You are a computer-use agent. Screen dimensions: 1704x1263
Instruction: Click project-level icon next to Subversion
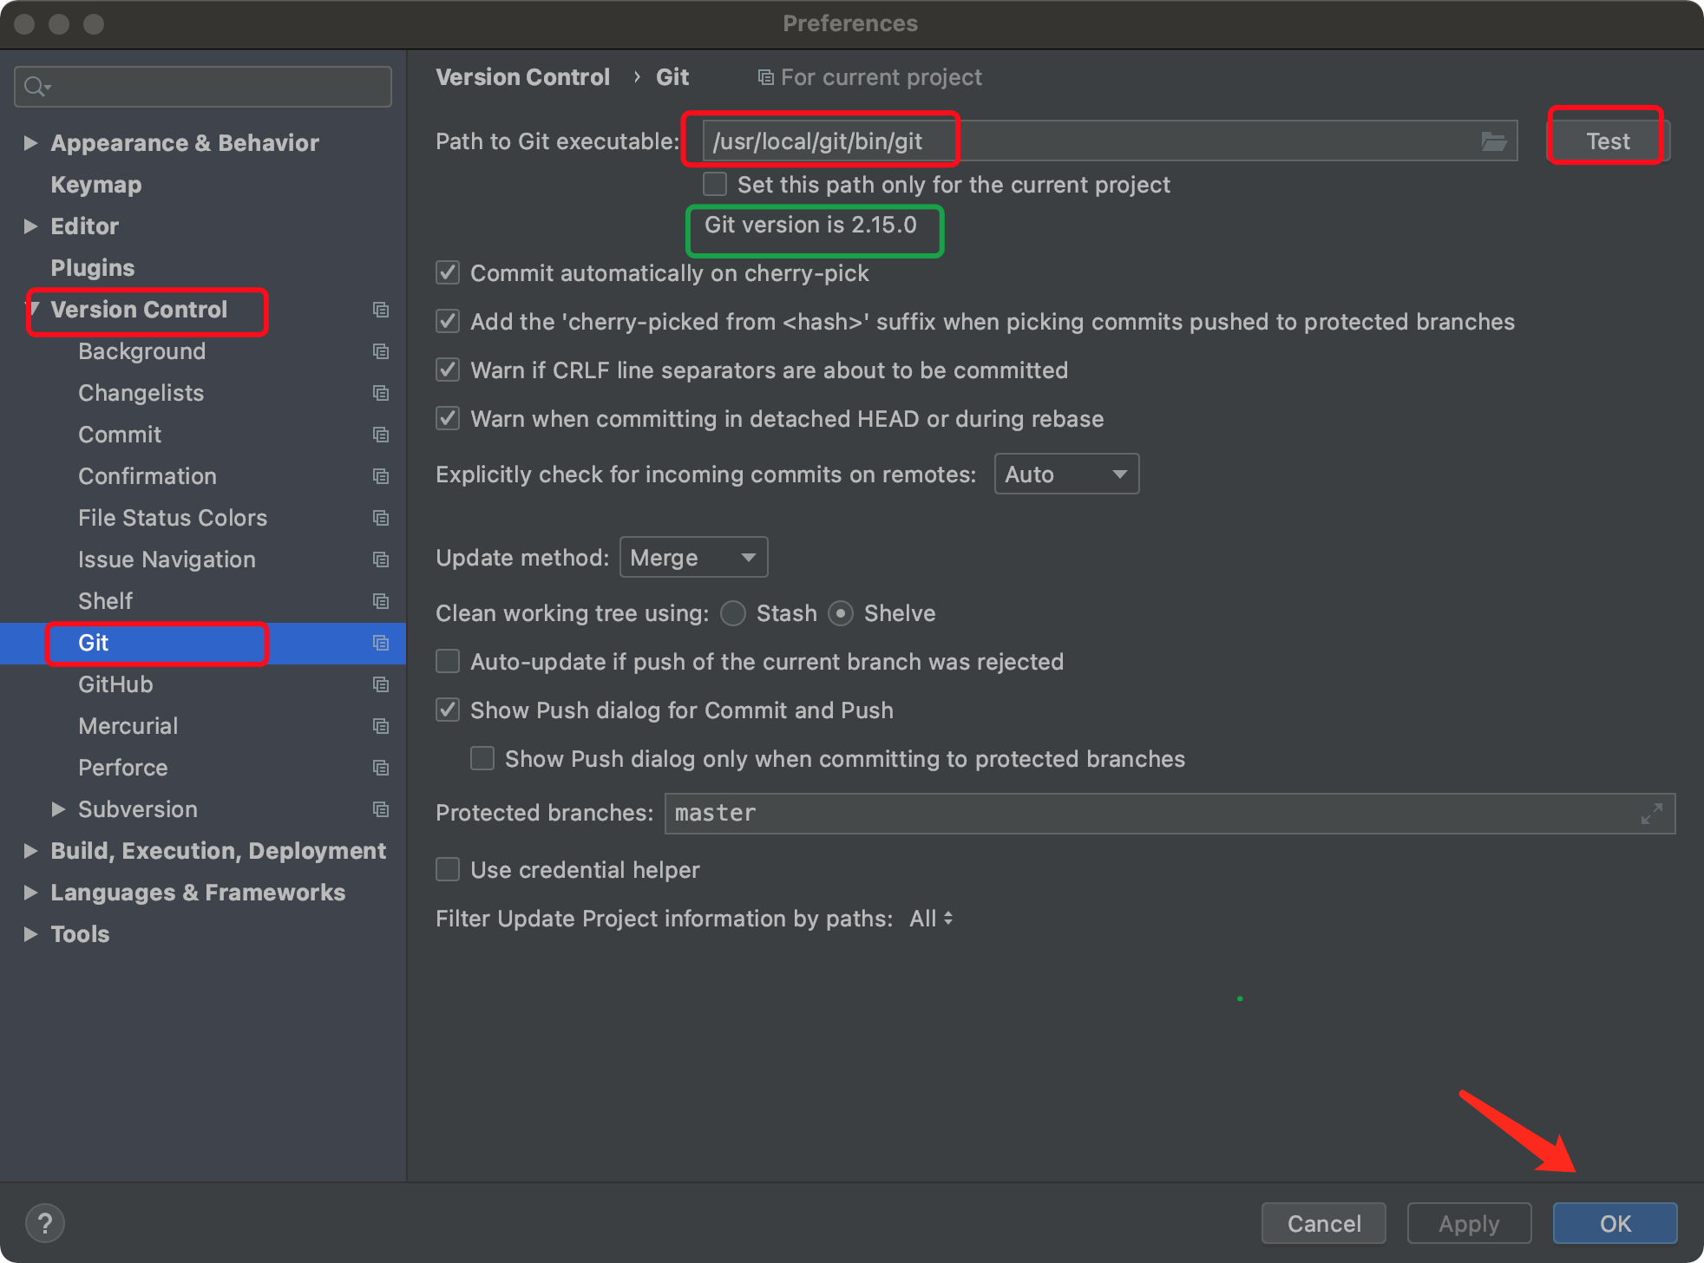(380, 809)
